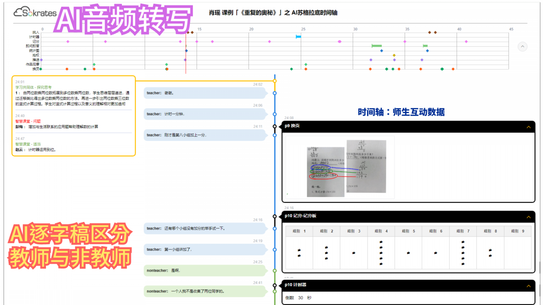
Task: Click the pink 记分 diamond past 40 minutes
Action: 466,42
